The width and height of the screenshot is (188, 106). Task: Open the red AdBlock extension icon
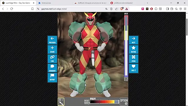[152, 9]
